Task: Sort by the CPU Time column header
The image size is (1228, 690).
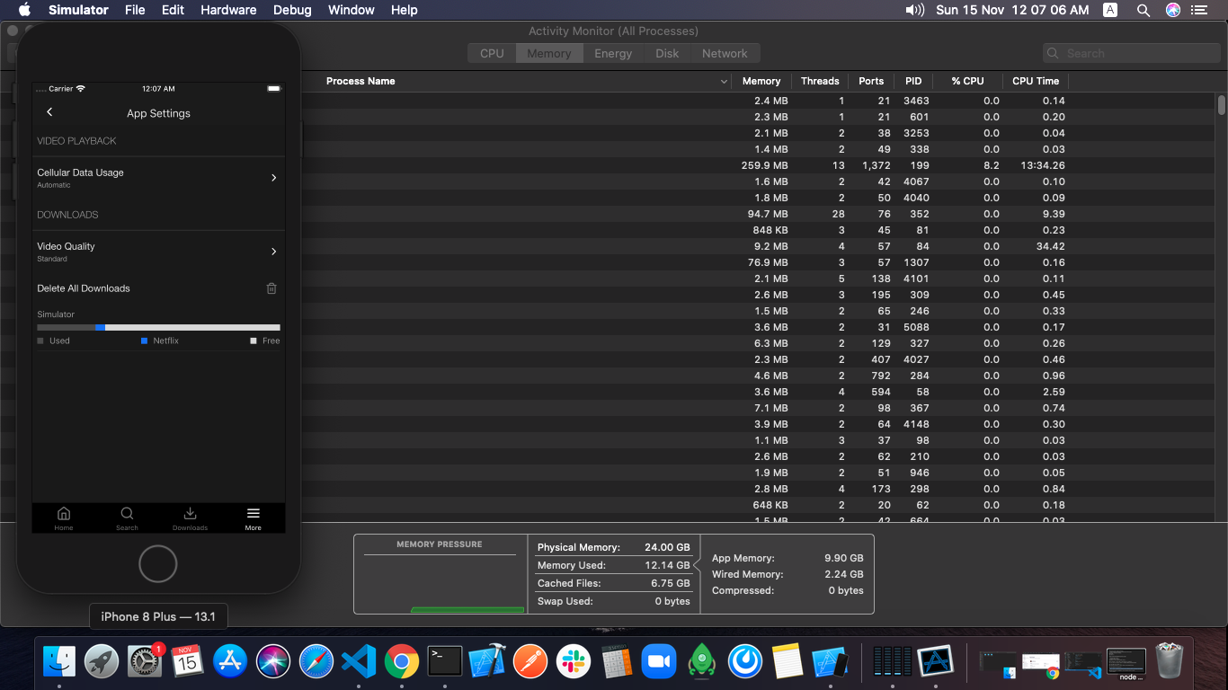Action: pos(1036,81)
